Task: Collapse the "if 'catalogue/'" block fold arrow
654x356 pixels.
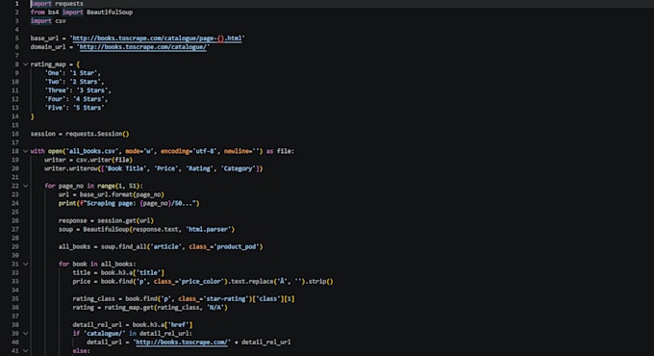Action: [x=25, y=334]
